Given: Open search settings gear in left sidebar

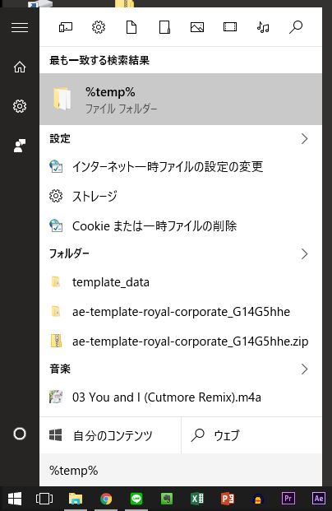Looking at the screenshot, I should coord(20,106).
